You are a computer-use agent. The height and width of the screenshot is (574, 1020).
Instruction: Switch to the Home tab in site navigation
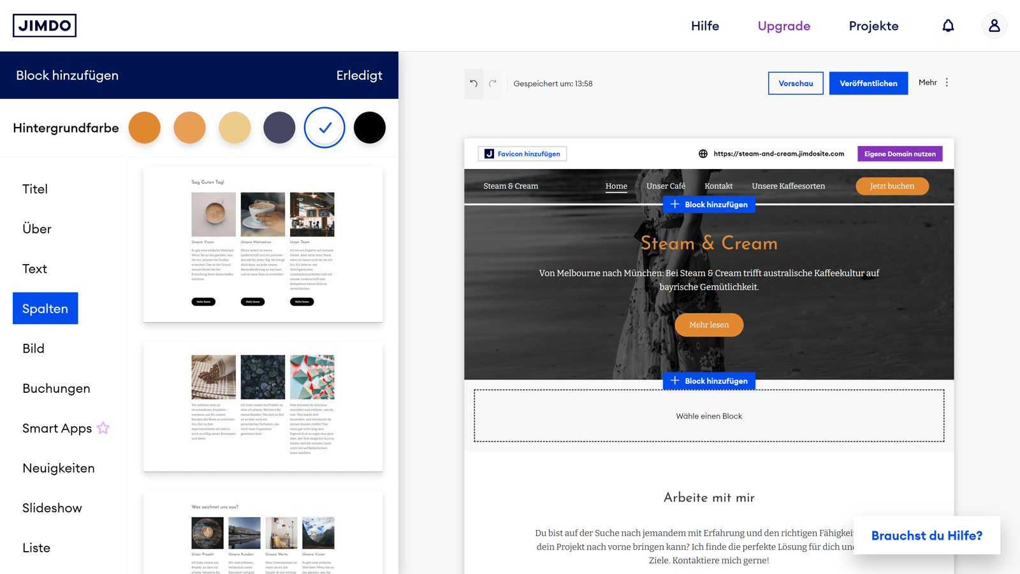tap(616, 186)
